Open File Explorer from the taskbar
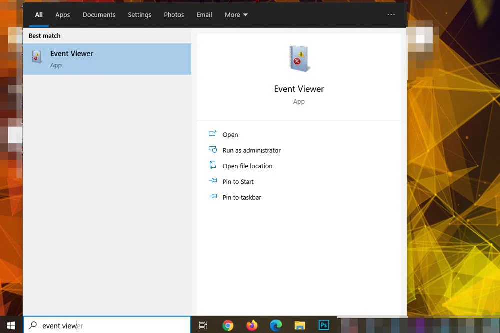The width and height of the screenshot is (500, 333). click(300, 325)
